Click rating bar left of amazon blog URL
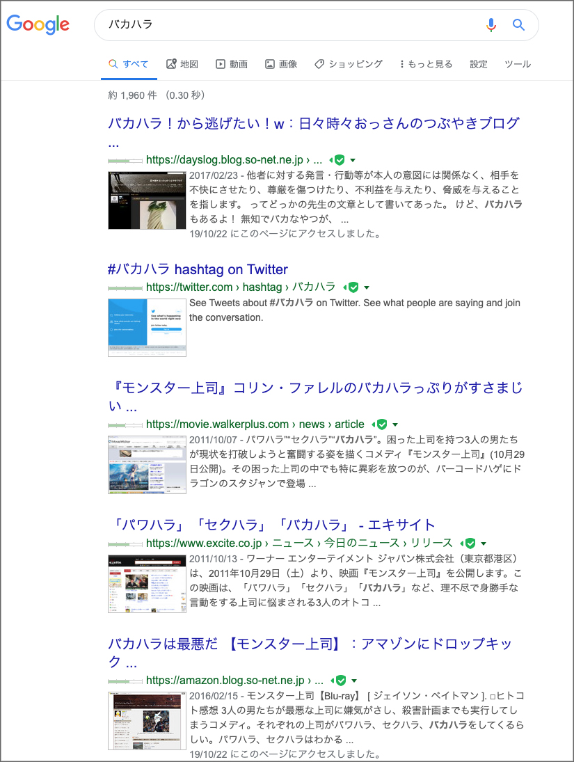Image resolution: width=574 pixels, height=762 pixels. pos(125,681)
